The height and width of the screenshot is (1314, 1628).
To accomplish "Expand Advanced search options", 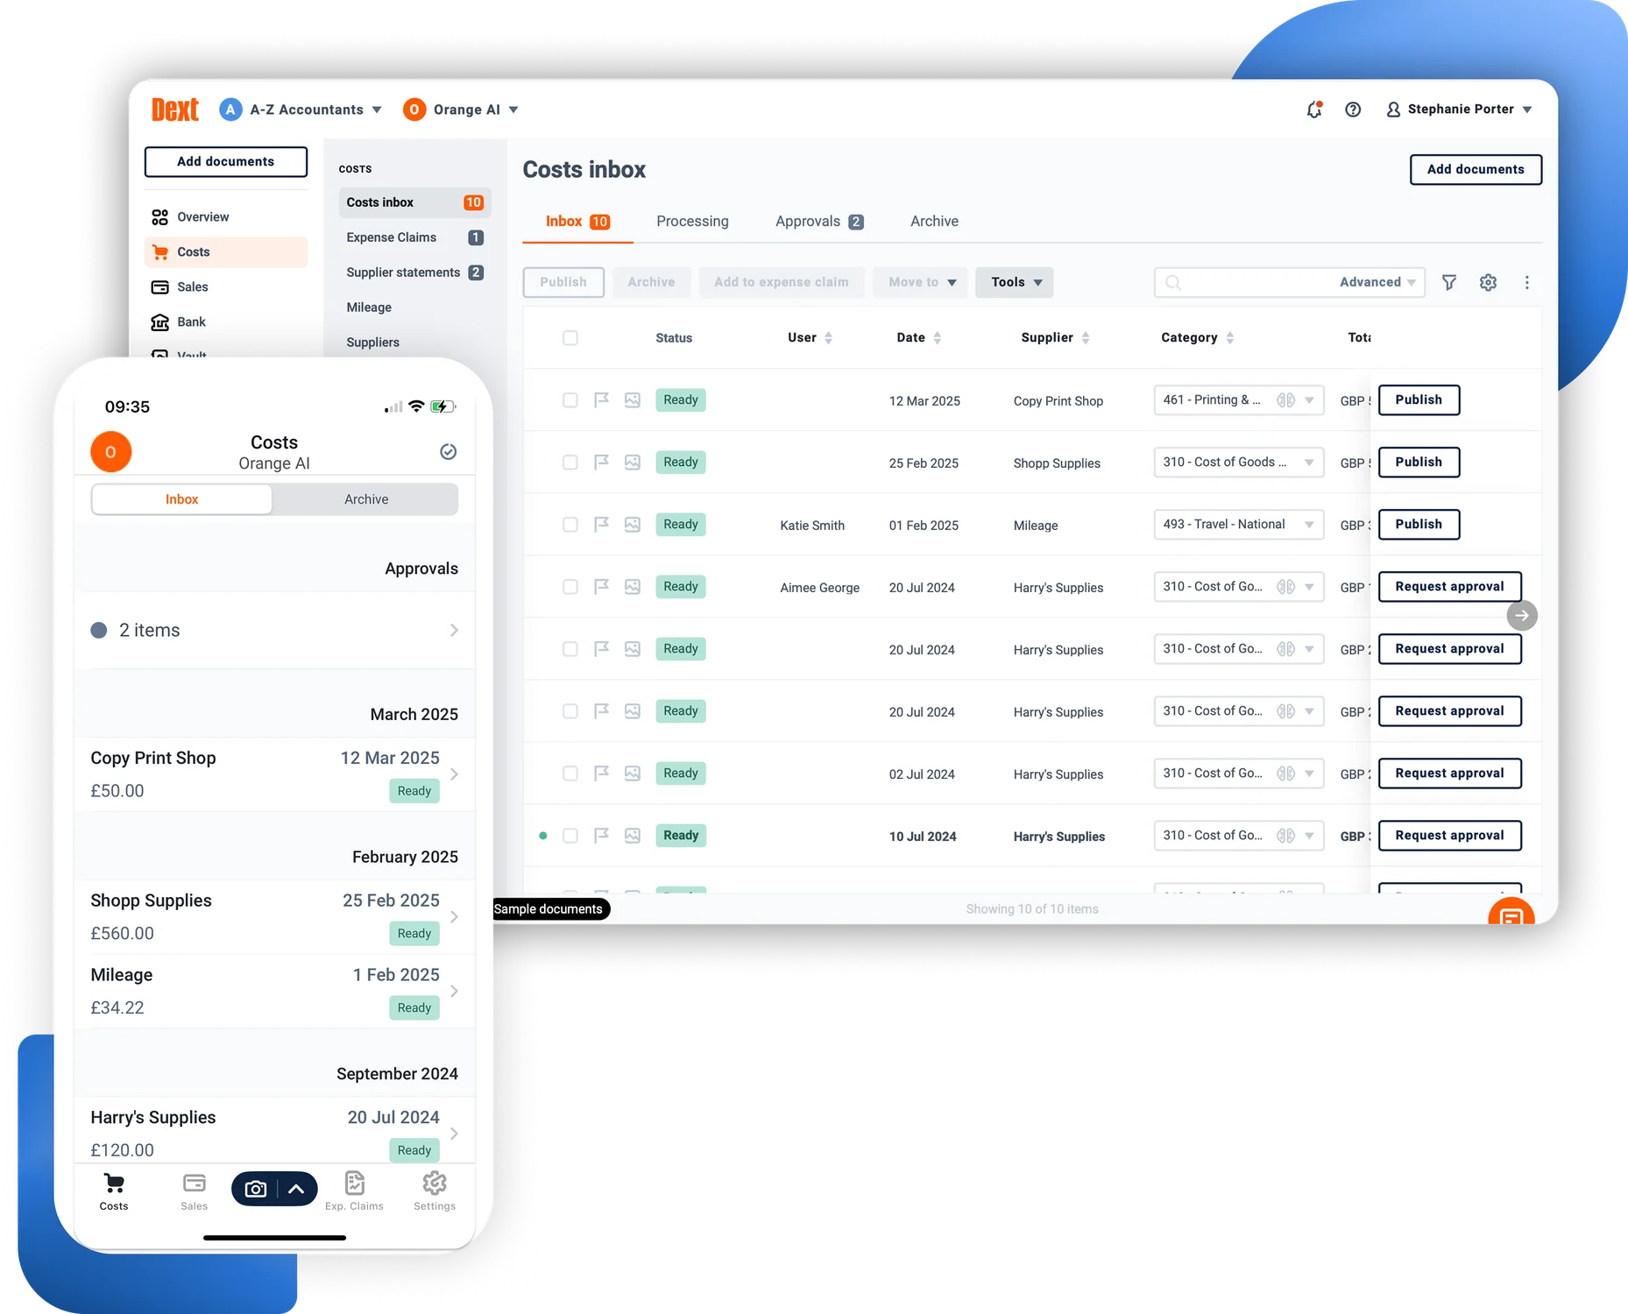I will (x=1377, y=282).
